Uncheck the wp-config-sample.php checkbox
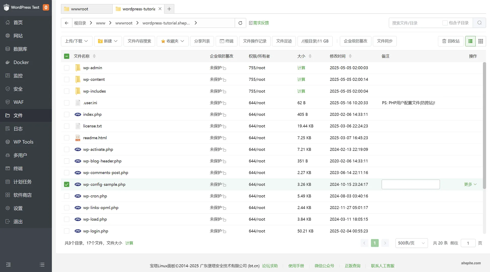The image size is (490, 272). point(67,184)
